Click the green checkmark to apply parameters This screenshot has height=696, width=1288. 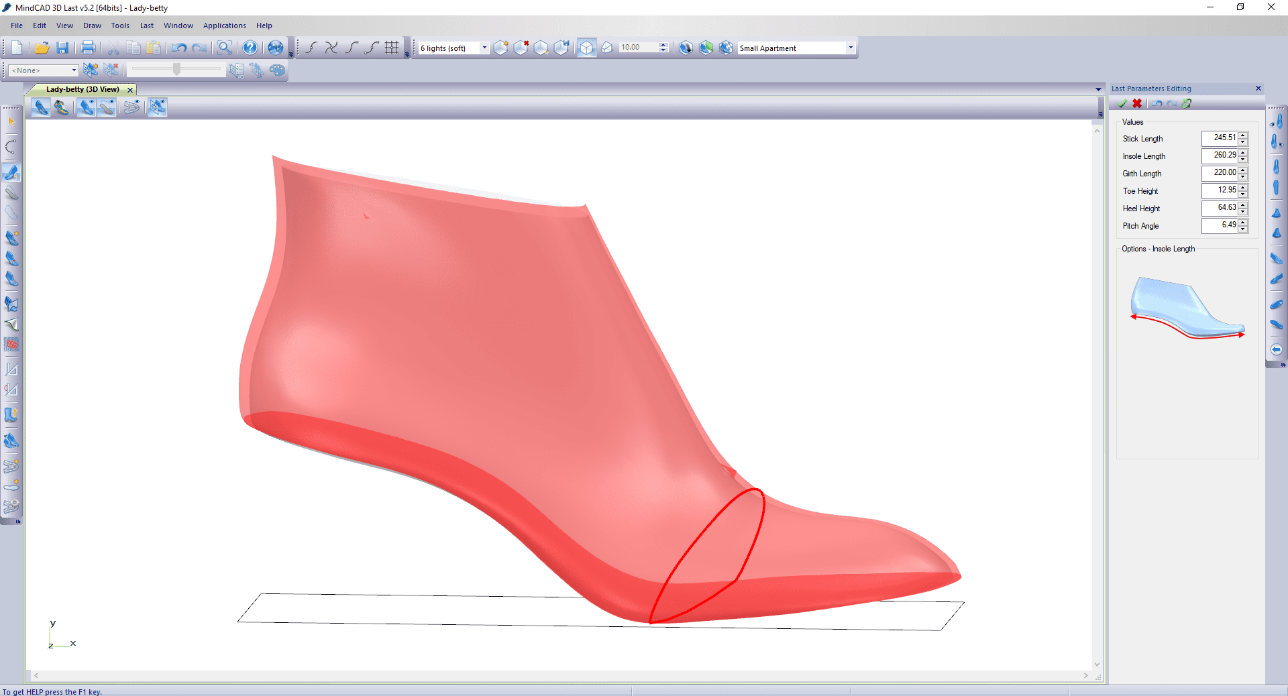1122,104
